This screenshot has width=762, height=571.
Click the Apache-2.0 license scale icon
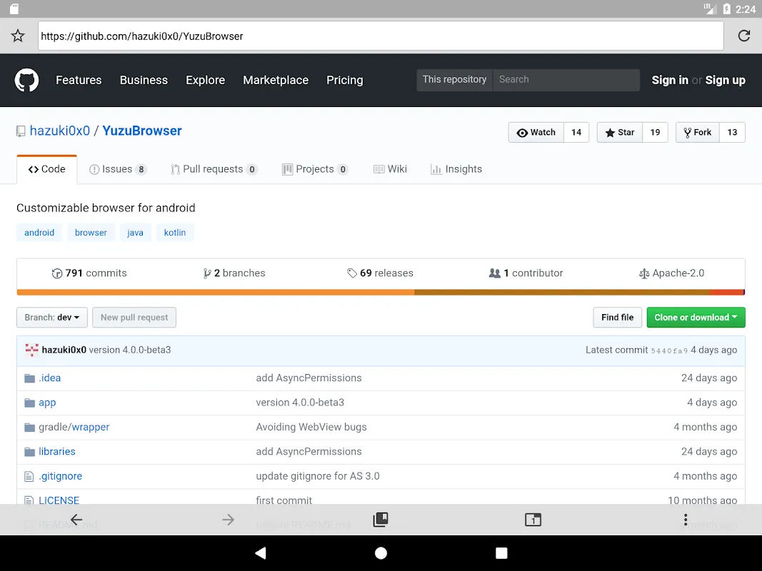point(644,273)
